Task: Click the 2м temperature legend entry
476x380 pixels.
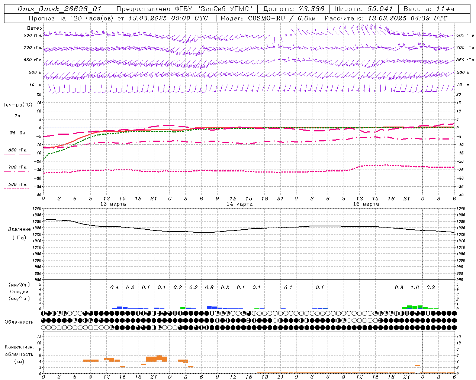Action: [x=17, y=116]
